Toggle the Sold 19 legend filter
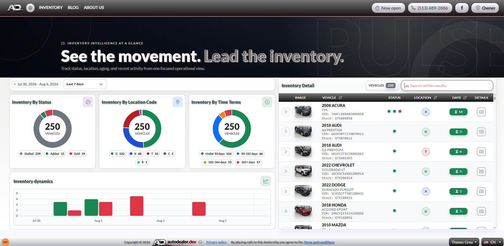The height and width of the screenshot is (246, 504). click(77, 154)
